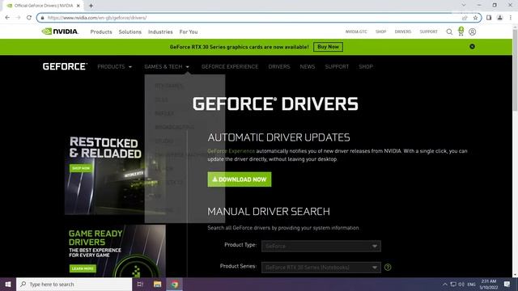Image resolution: width=518 pixels, height=291 pixels.
Task: Click the page vertical scrollbar thumb
Action: [515, 70]
